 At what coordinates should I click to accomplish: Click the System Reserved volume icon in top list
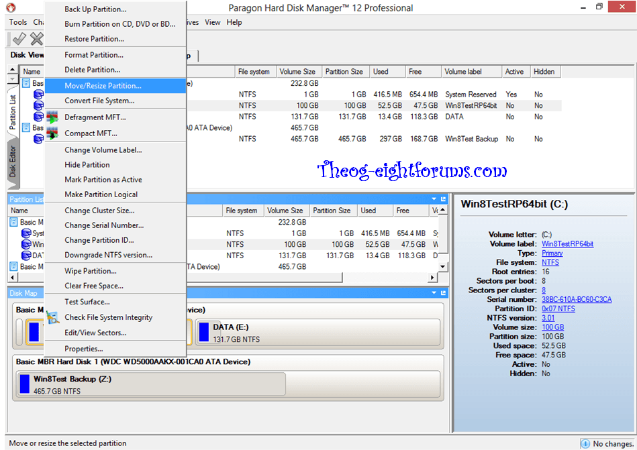tap(38, 95)
